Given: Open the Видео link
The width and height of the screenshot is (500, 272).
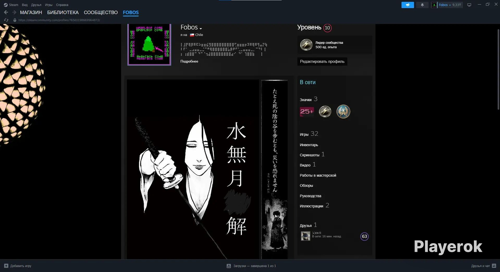Looking at the screenshot, I should pyautogui.click(x=308, y=165).
